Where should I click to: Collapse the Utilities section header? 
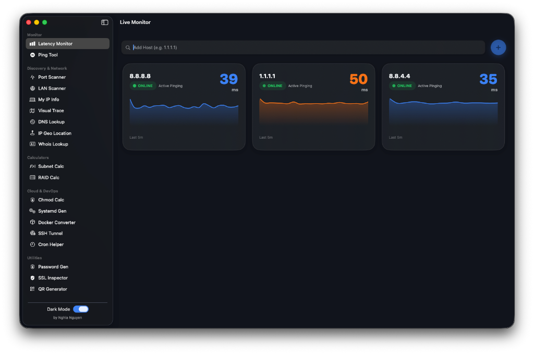pos(35,258)
